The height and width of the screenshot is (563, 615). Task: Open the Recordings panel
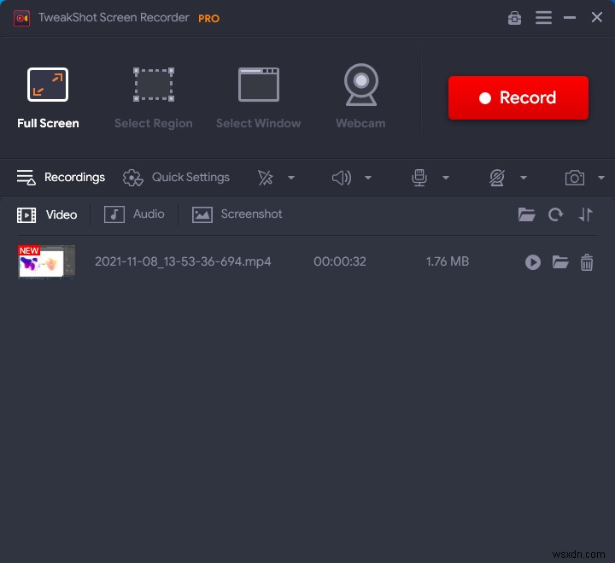tap(61, 178)
